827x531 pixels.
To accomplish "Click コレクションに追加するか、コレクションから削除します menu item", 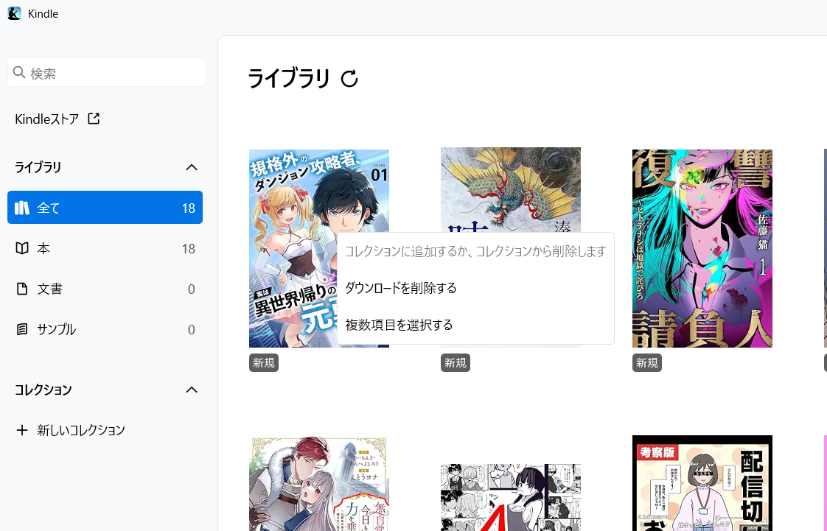I will [475, 251].
